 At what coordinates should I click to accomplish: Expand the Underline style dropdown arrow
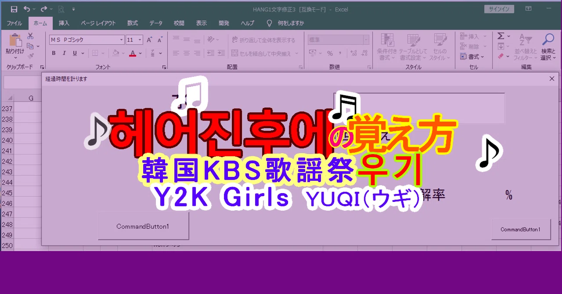tap(82, 53)
